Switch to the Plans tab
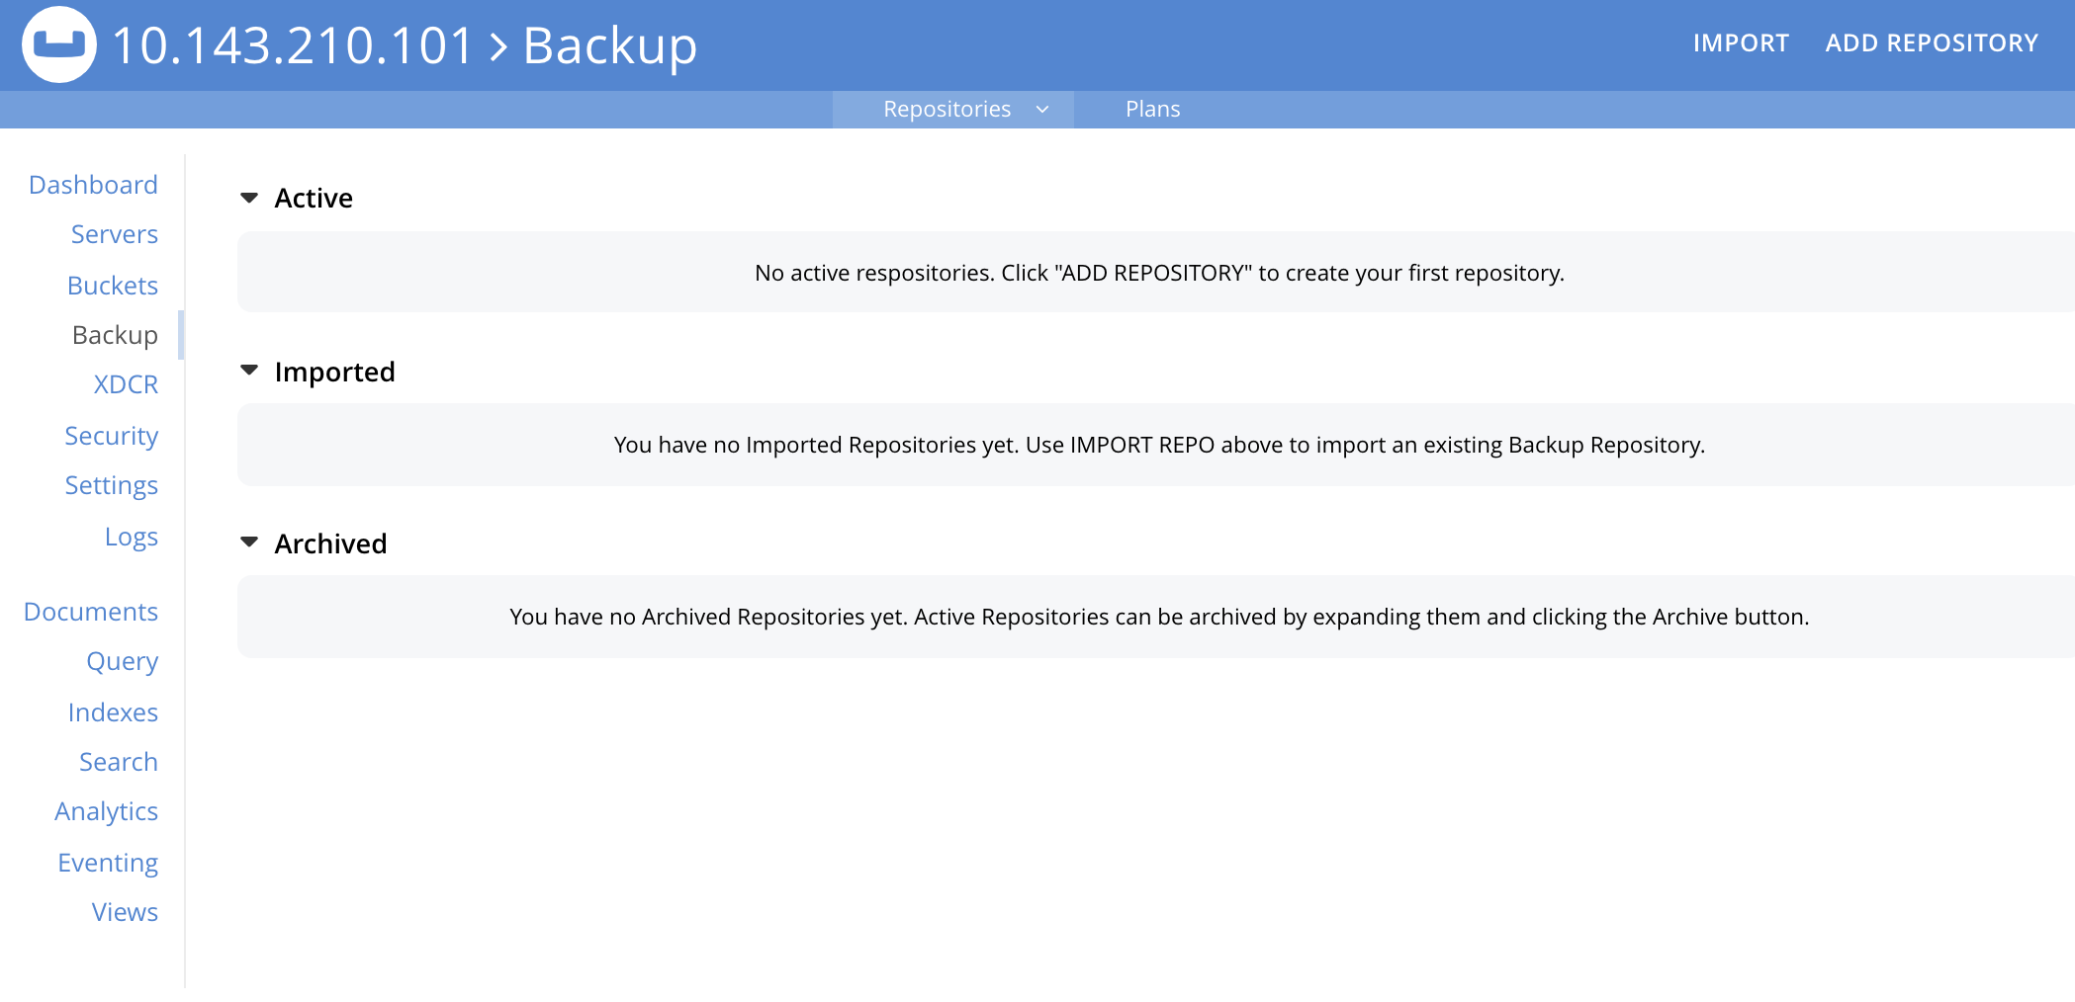The width and height of the screenshot is (2075, 1002). pyautogui.click(x=1151, y=109)
